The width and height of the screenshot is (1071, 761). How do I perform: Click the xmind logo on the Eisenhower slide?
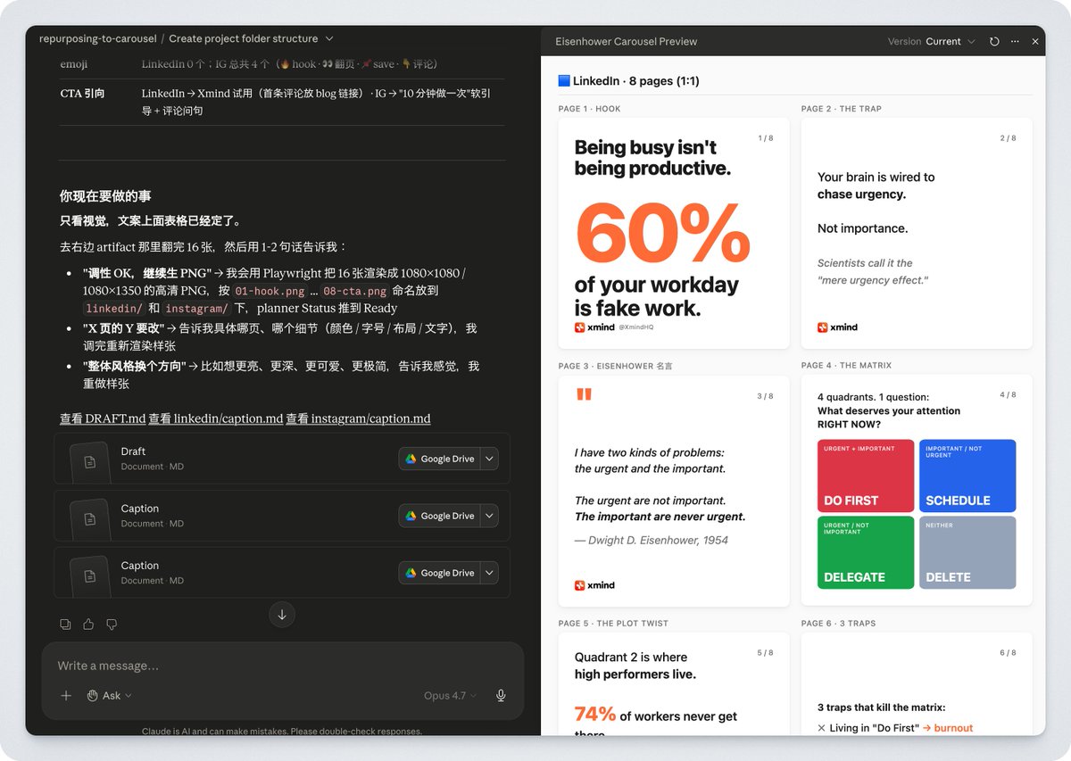click(x=594, y=585)
